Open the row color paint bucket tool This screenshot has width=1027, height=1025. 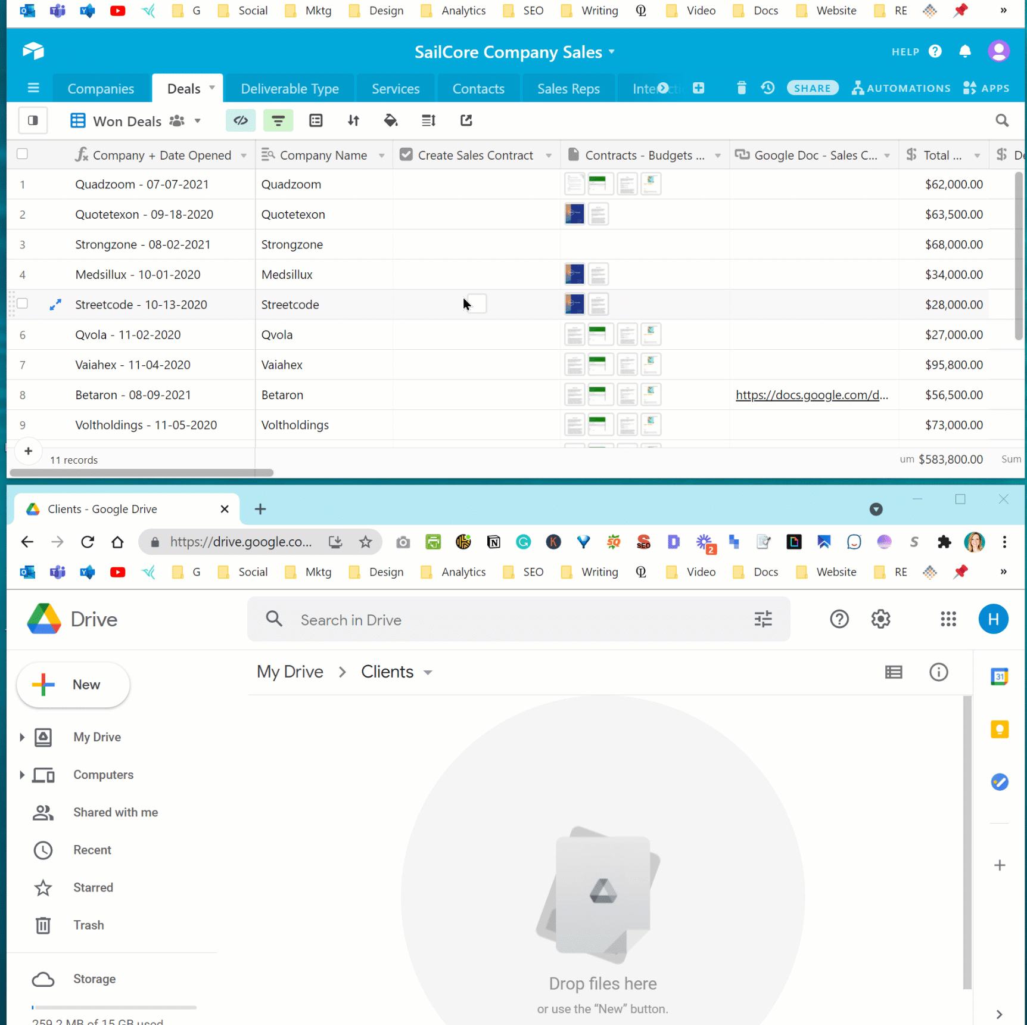pyautogui.click(x=391, y=120)
